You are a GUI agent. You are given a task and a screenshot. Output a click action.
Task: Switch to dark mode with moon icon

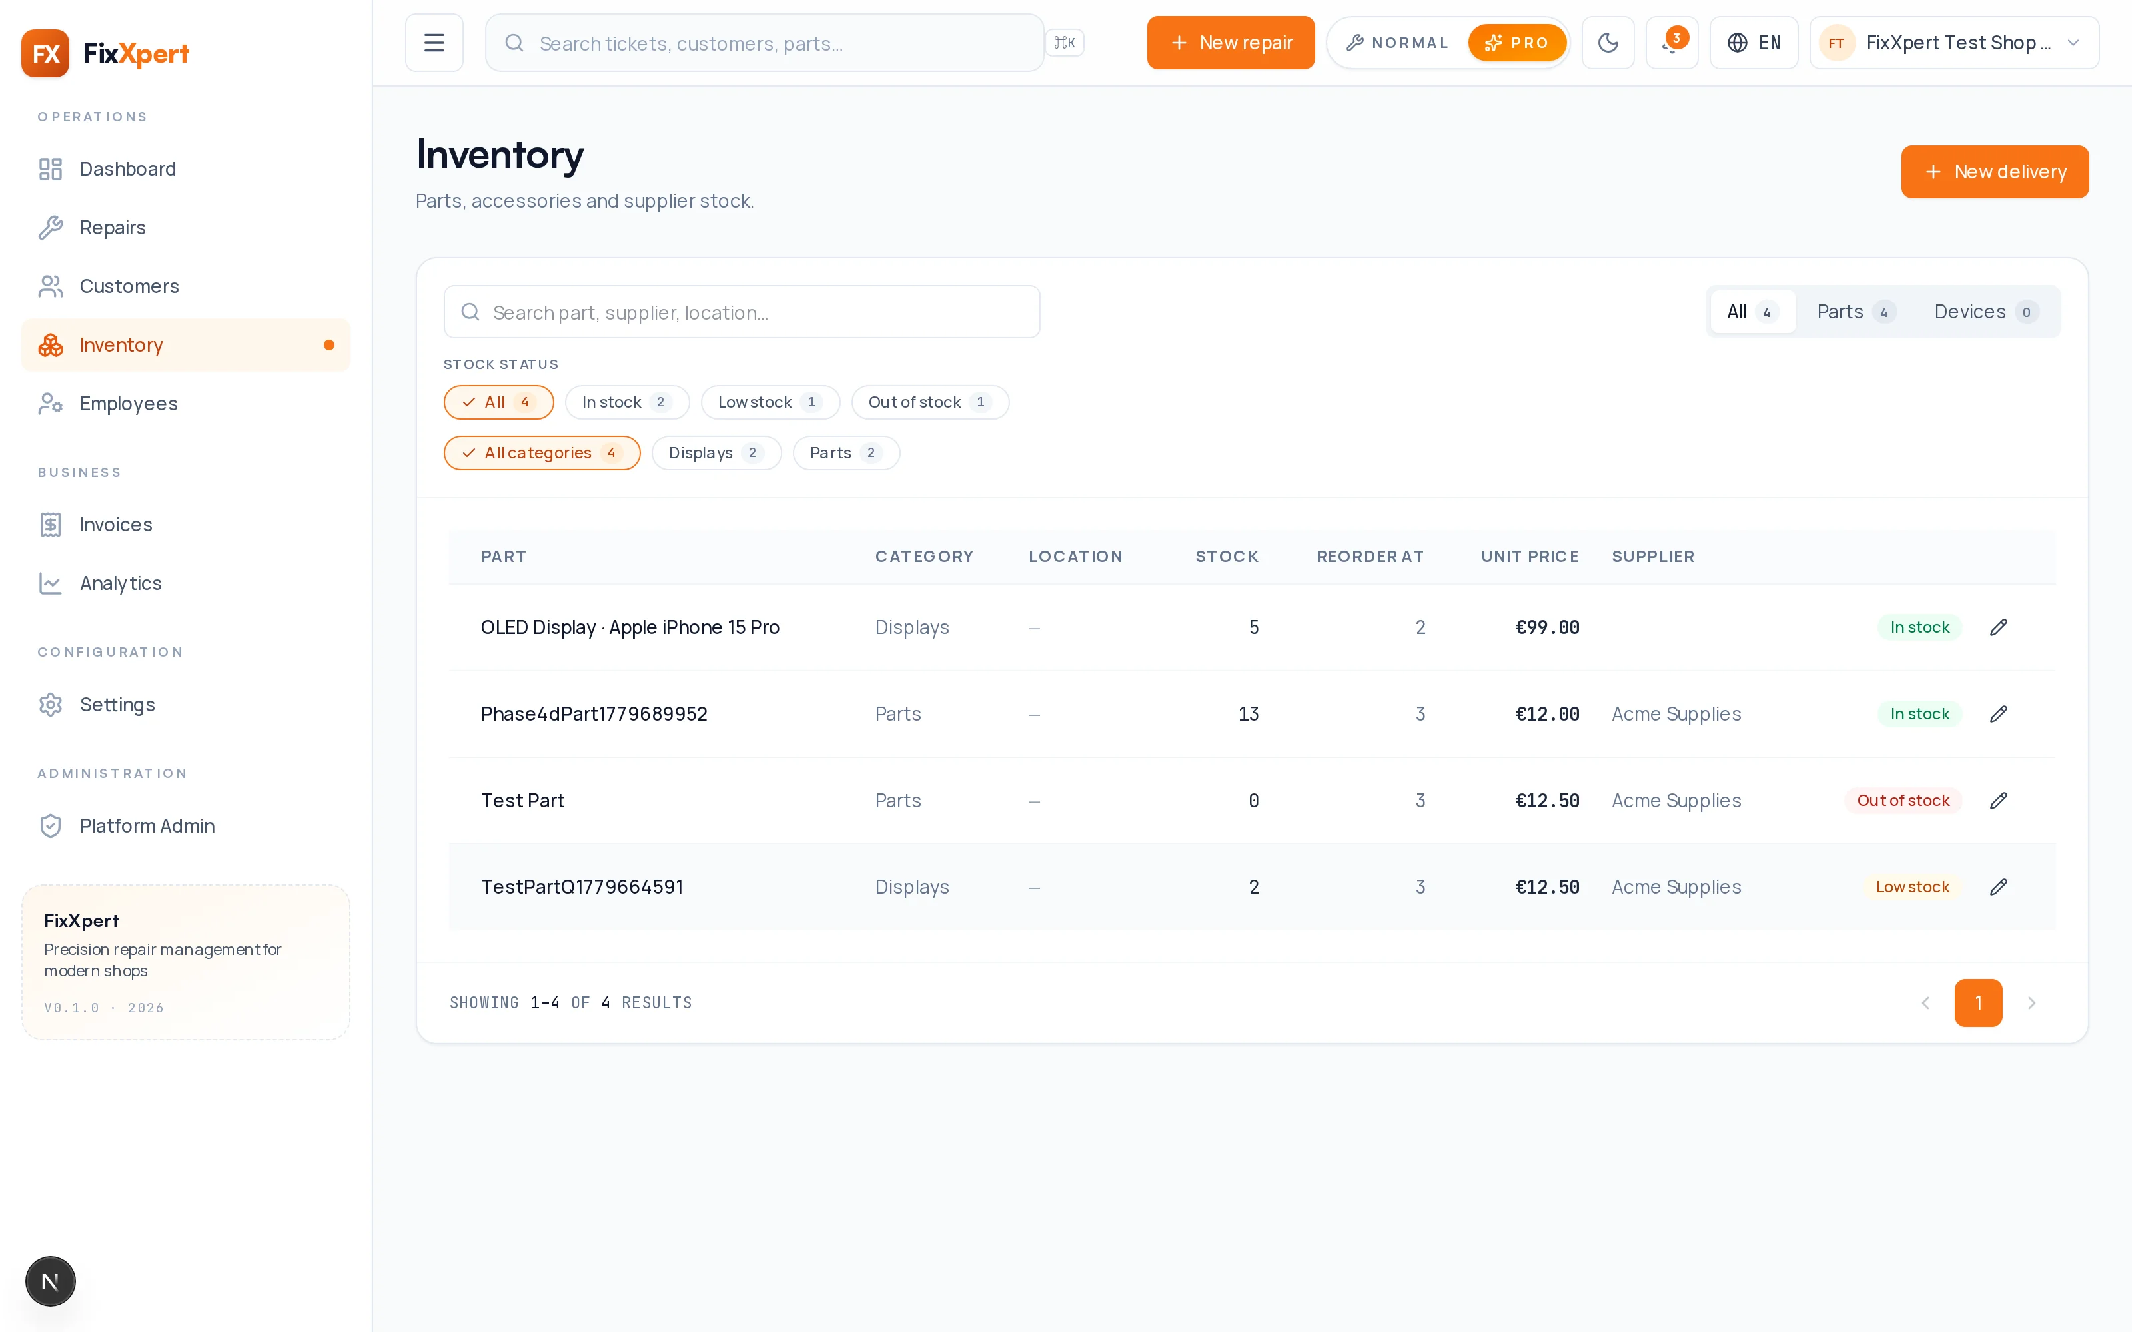point(1608,42)
